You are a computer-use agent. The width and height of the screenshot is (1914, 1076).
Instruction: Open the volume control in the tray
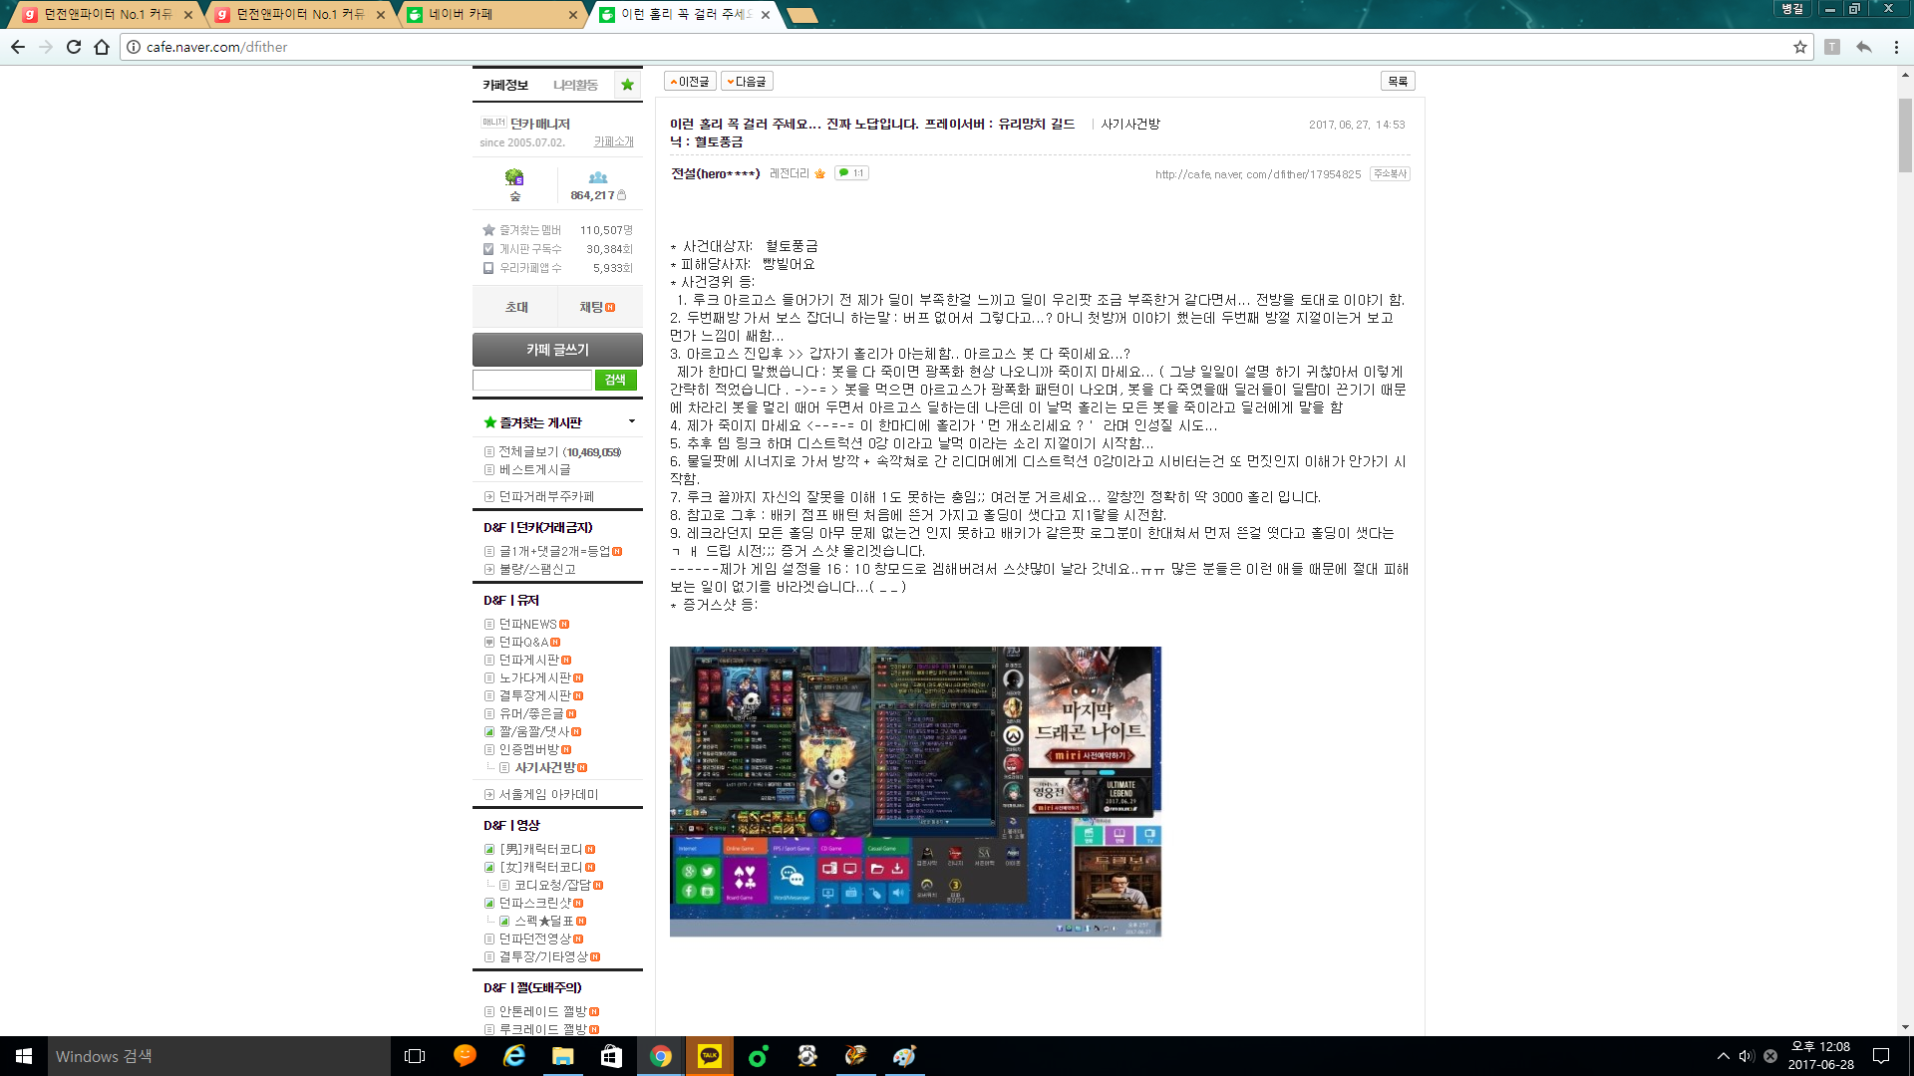(x=1747, y=1056)
